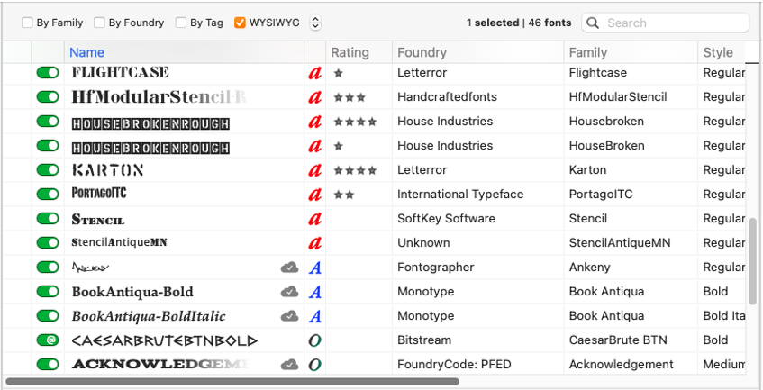Deactivate the HfModularStencil font toggle
This screenshot has height=390, width=763.
tap(48, 96)
